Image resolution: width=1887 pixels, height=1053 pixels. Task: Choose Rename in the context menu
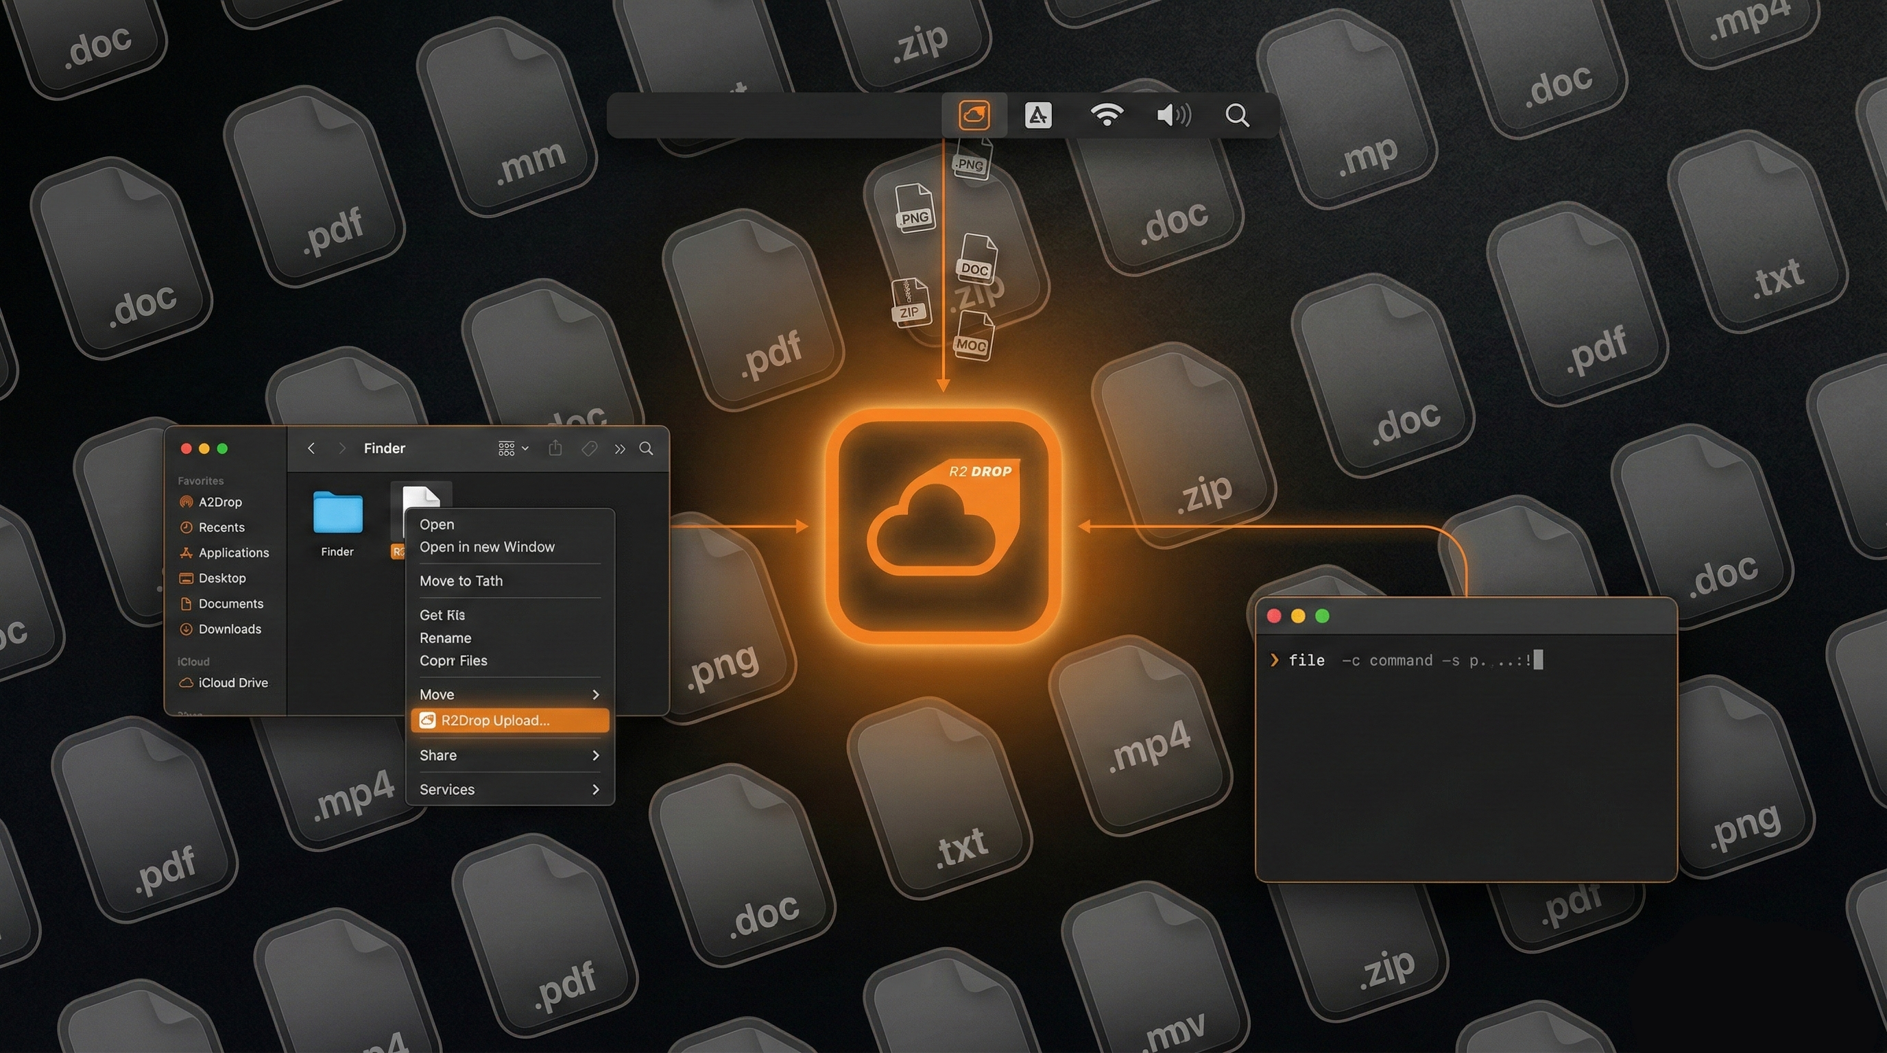tap(444, 638)
